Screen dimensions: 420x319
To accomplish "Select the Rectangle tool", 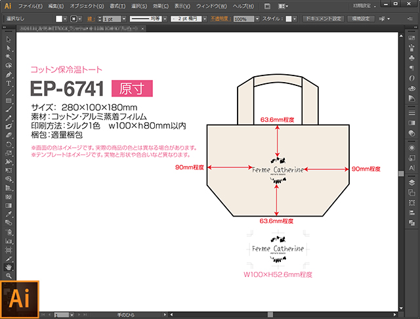I will [9, 100].
